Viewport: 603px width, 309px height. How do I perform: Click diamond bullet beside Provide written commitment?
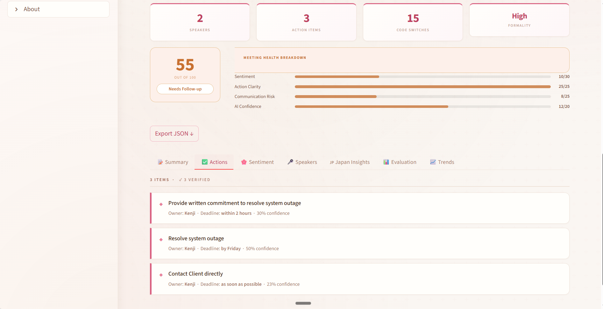161,204
